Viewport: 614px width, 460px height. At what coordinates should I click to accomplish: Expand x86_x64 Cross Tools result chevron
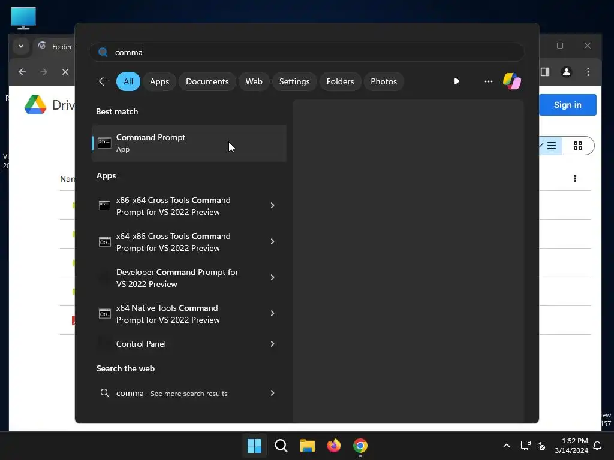[273, 205]
